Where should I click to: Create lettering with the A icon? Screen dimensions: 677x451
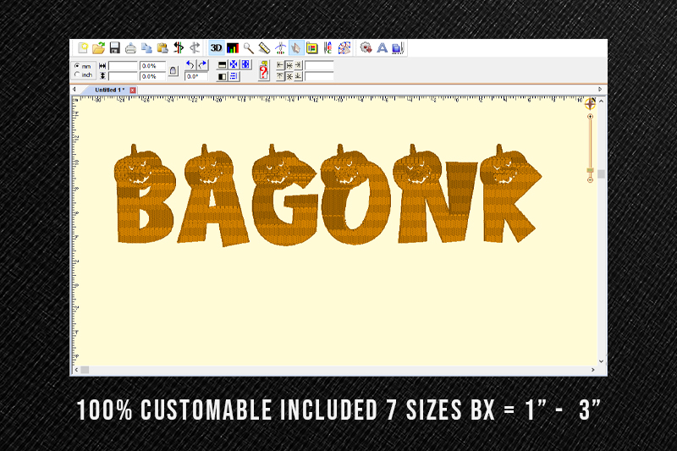click(383, 48)
